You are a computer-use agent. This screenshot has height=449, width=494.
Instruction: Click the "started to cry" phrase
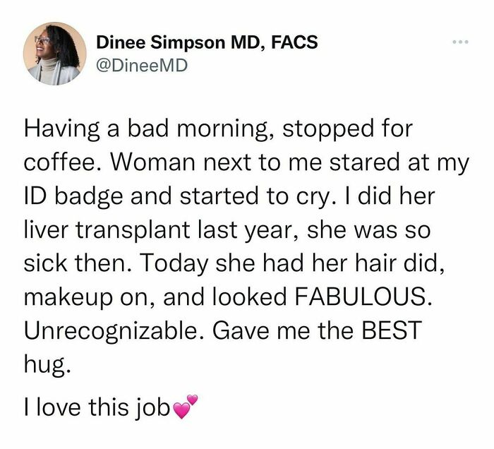(267, 196)
